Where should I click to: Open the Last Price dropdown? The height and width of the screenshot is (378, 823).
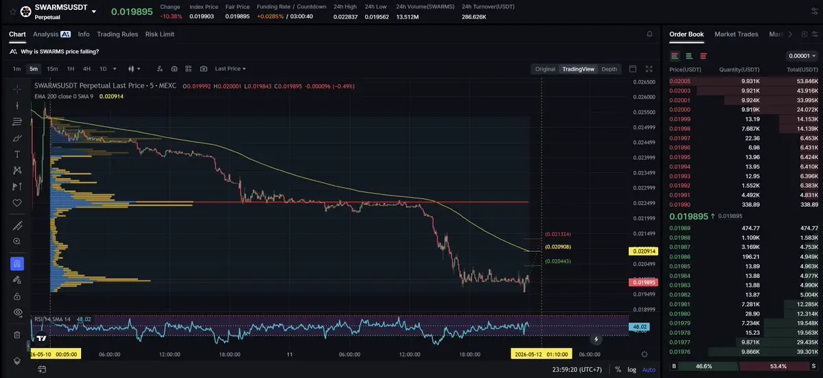(x=231, y=69)
